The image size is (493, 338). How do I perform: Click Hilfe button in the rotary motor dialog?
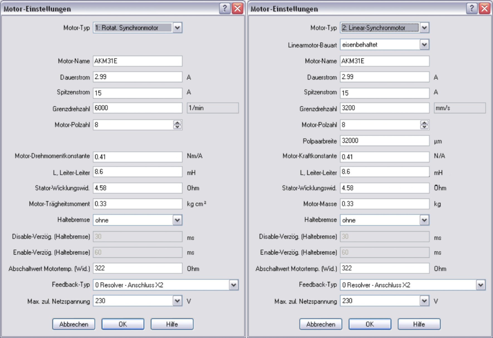172,324
